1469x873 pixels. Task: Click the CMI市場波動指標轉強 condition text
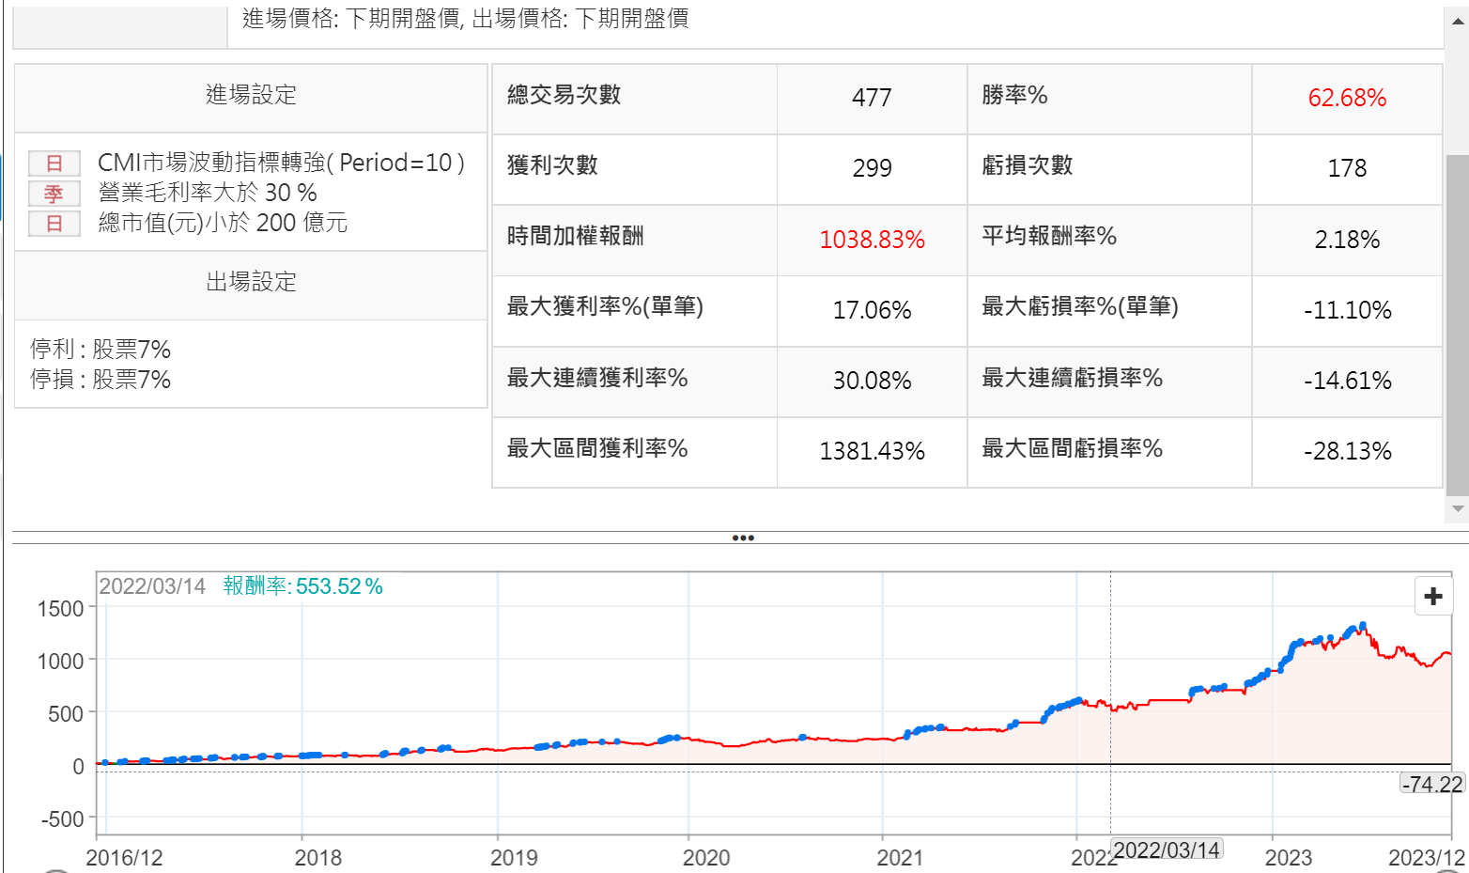coord(281,164)
